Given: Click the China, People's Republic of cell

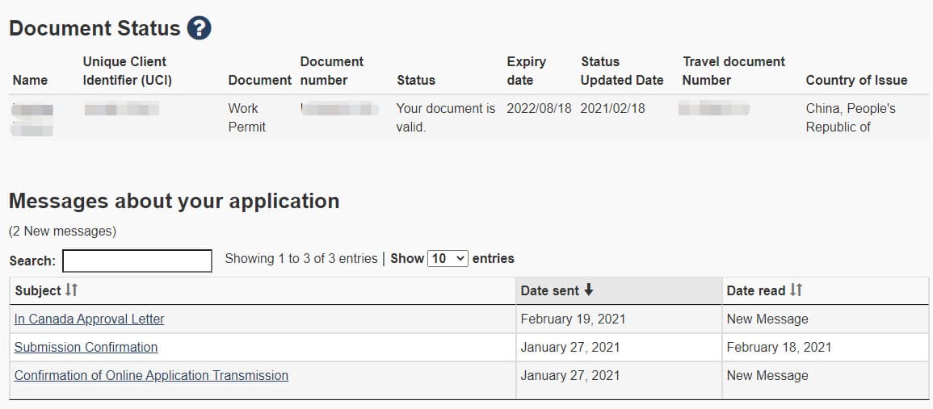Looking at the screenshot, I should tap(851, 118).
